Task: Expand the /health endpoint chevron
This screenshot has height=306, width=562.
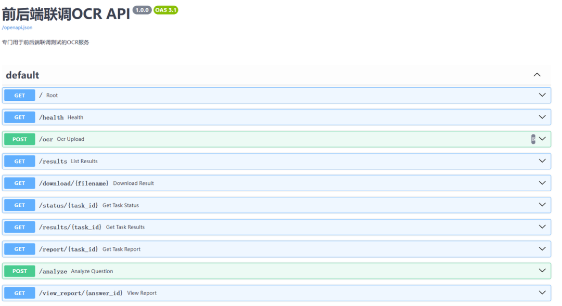Action: (542, 117)
